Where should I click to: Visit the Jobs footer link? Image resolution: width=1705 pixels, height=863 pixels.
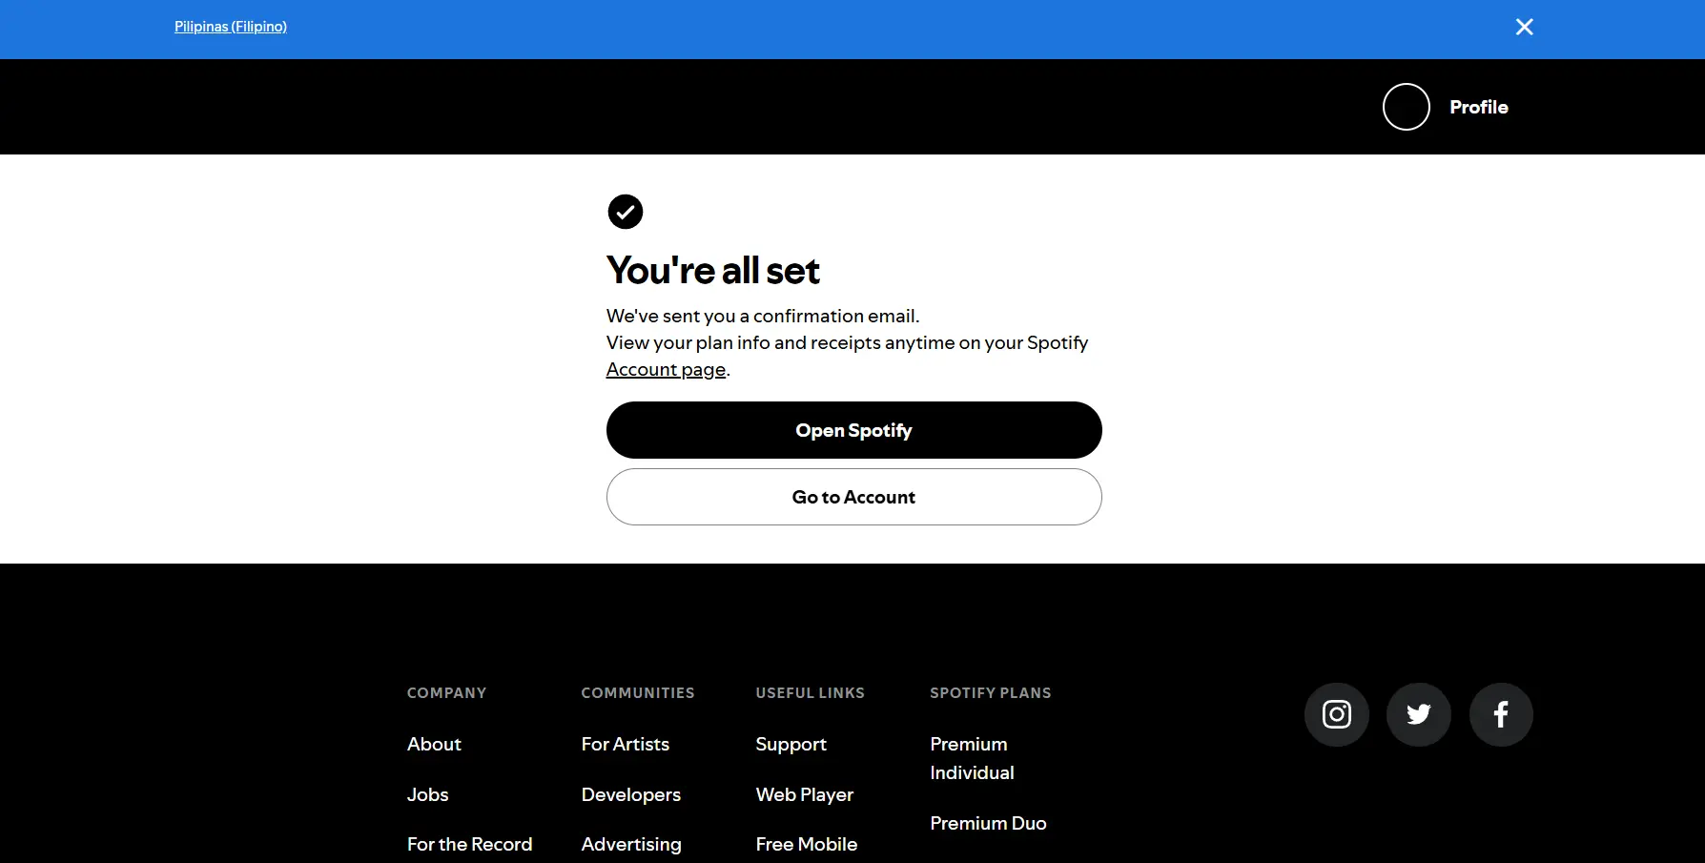[427, 794]
